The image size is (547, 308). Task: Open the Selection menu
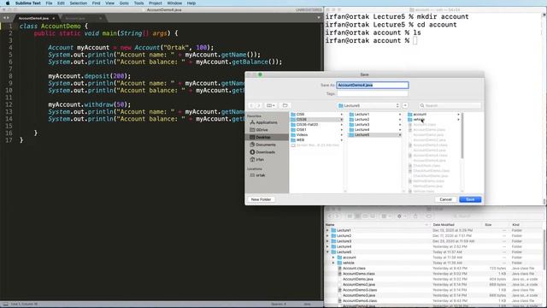click(78, 3)
